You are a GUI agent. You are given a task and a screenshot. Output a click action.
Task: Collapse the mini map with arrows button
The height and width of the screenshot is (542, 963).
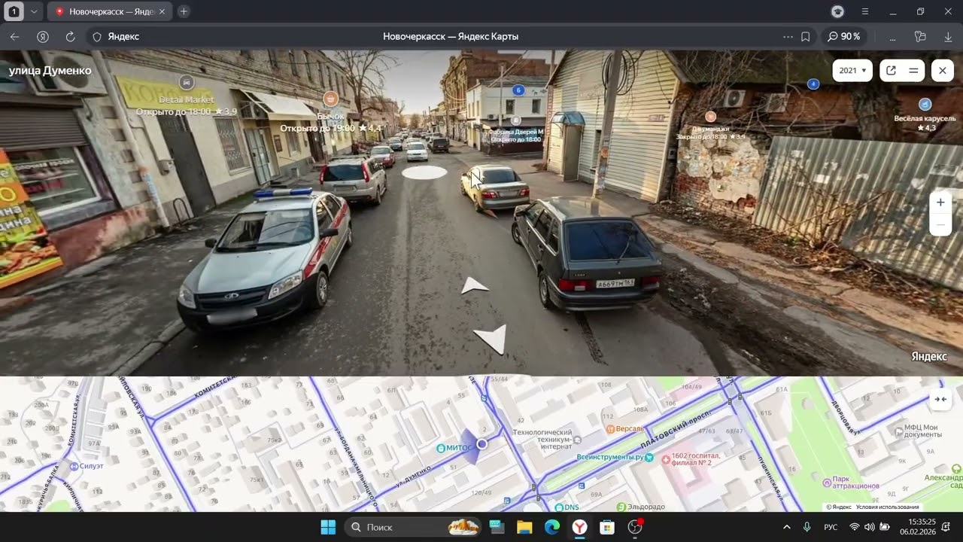(x=940, y=400)
